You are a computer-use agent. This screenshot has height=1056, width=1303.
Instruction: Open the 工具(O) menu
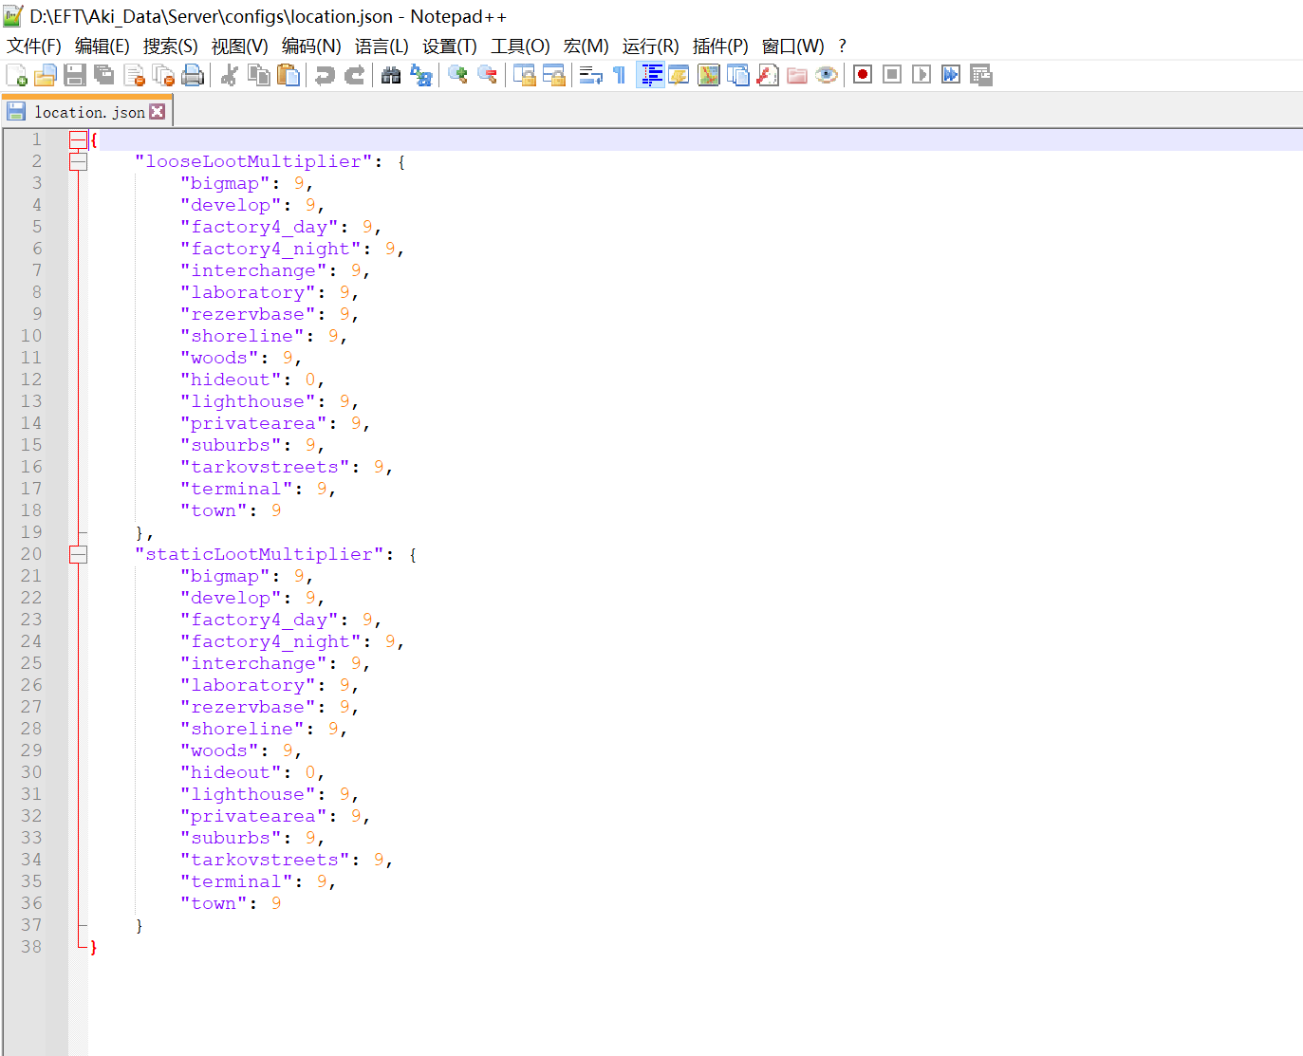[520, 46]
